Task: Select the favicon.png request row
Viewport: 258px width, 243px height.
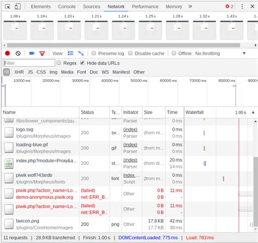Action: (x=127, y=225)
